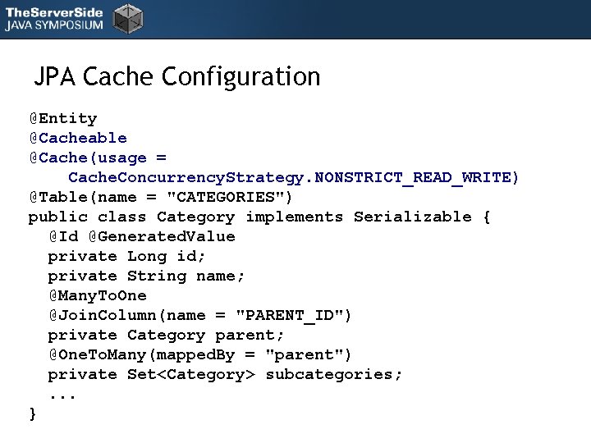This screenshot has width=591, height=443.
Task: Click the @Table name CATEGORIES line
Action: tap(160, 197)
